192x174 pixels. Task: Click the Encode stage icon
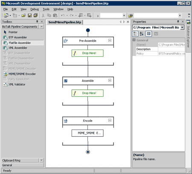click(66, 121)
